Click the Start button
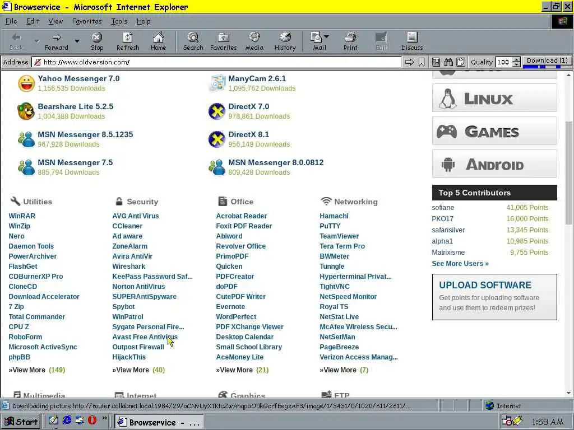The width and height of the screenshot is (574, 430). click(21, 422)
